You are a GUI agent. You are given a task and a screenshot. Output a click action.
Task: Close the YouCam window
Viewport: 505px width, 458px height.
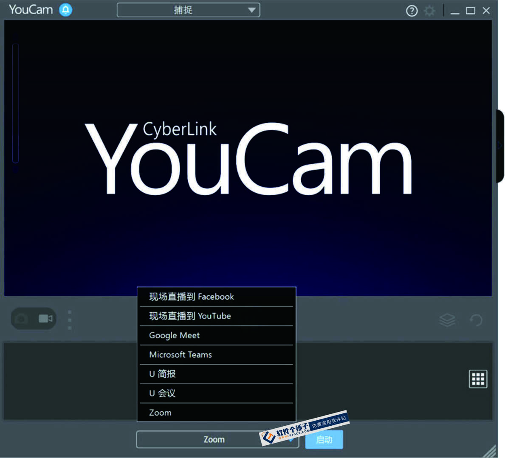[x=486, y=11]
